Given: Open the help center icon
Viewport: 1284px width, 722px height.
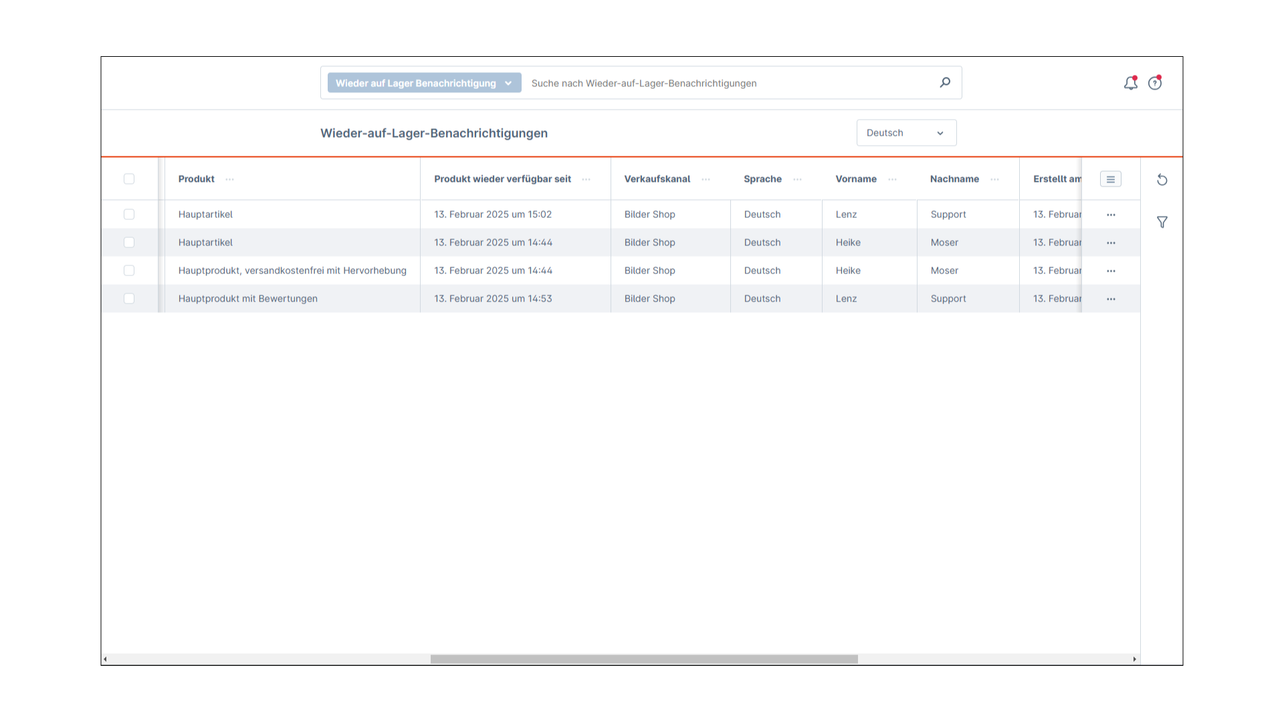Looking at the screenshot, I should [1155, 83].
